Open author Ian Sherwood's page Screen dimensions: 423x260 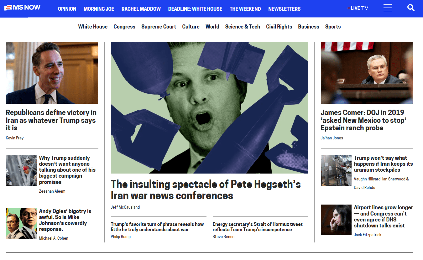click(x=393, y=179)
